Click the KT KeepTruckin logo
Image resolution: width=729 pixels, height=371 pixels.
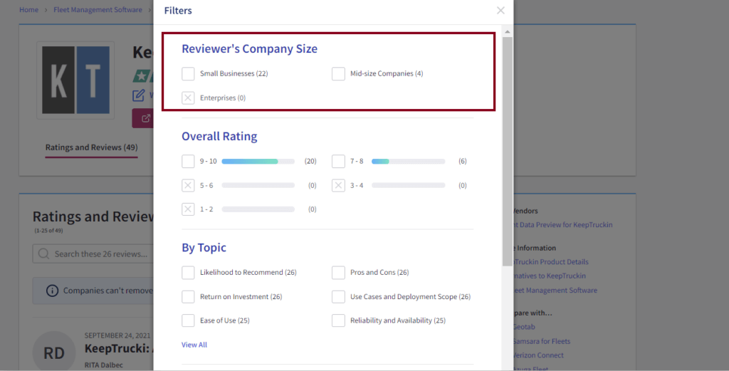point(75,80)
